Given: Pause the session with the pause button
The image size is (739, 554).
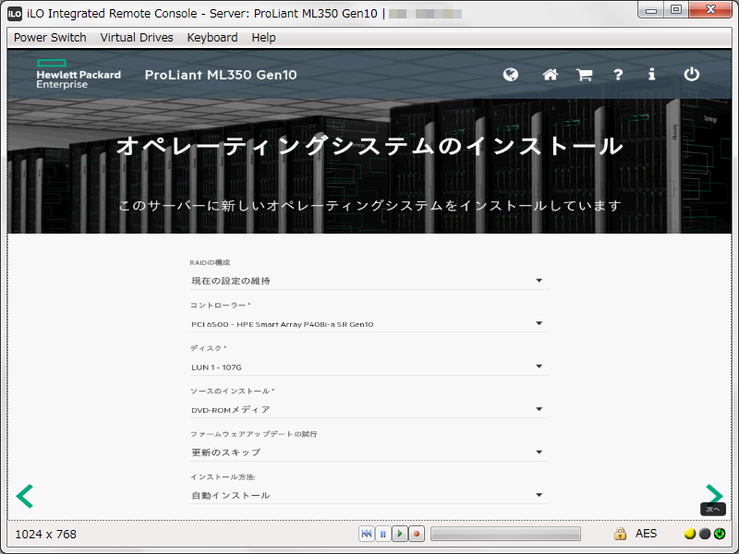Looking at the screenshot, I should coord(384,533).
